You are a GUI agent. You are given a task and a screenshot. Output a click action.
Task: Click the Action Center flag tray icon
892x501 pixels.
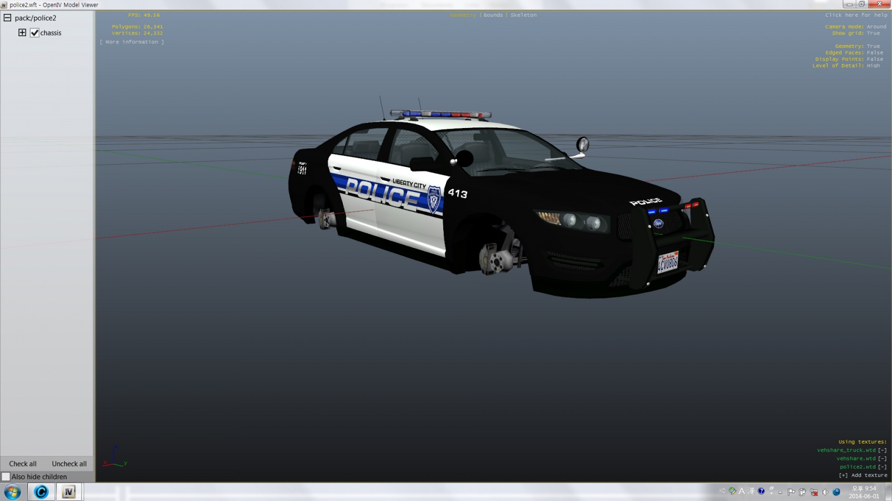[791, 492]
